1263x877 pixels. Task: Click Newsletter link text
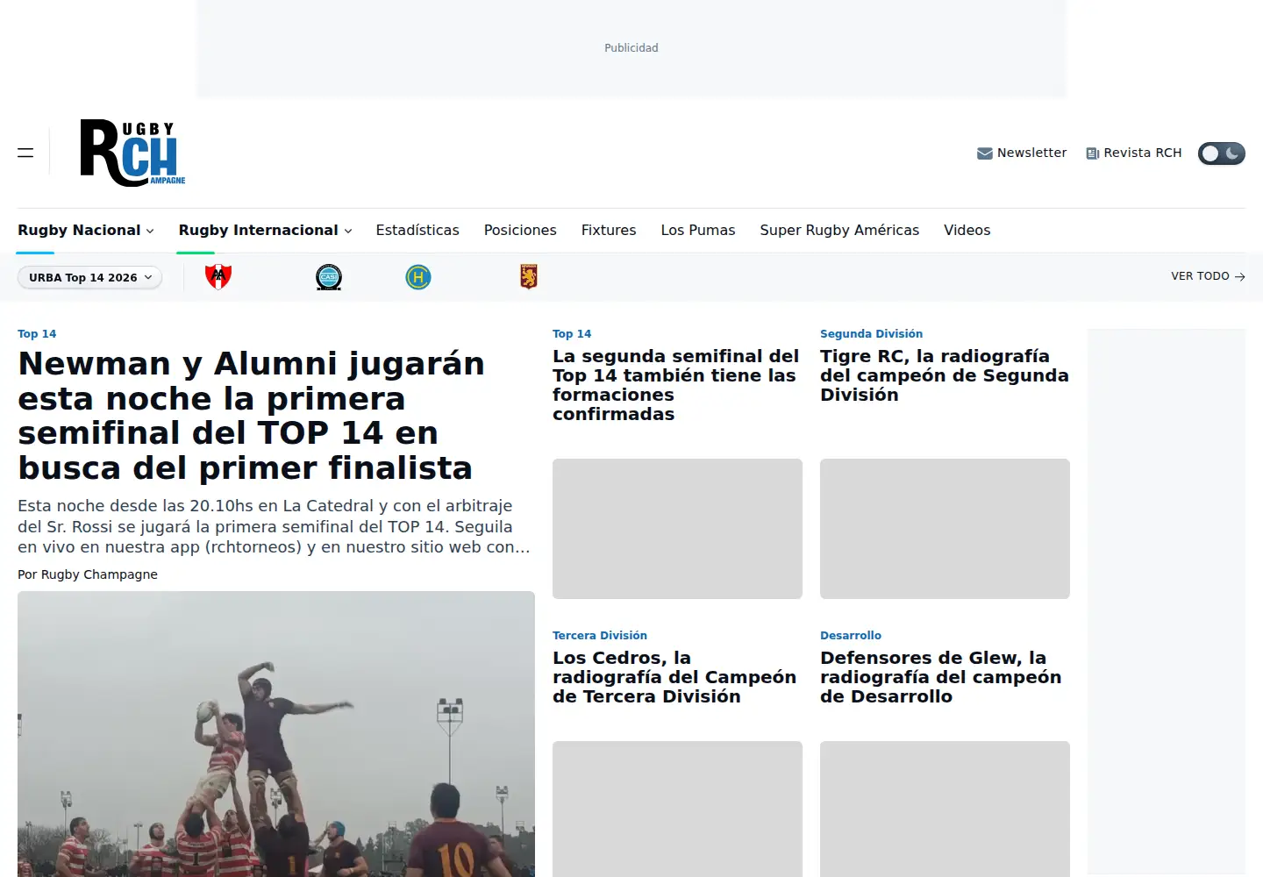click(x=1031, y=153)
